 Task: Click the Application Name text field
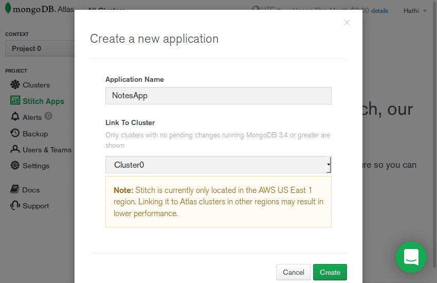218,96
